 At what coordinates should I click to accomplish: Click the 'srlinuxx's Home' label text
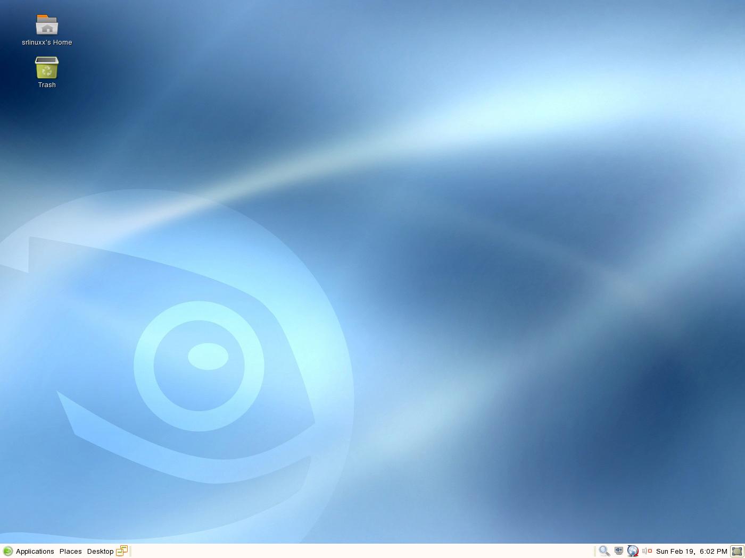47,43
